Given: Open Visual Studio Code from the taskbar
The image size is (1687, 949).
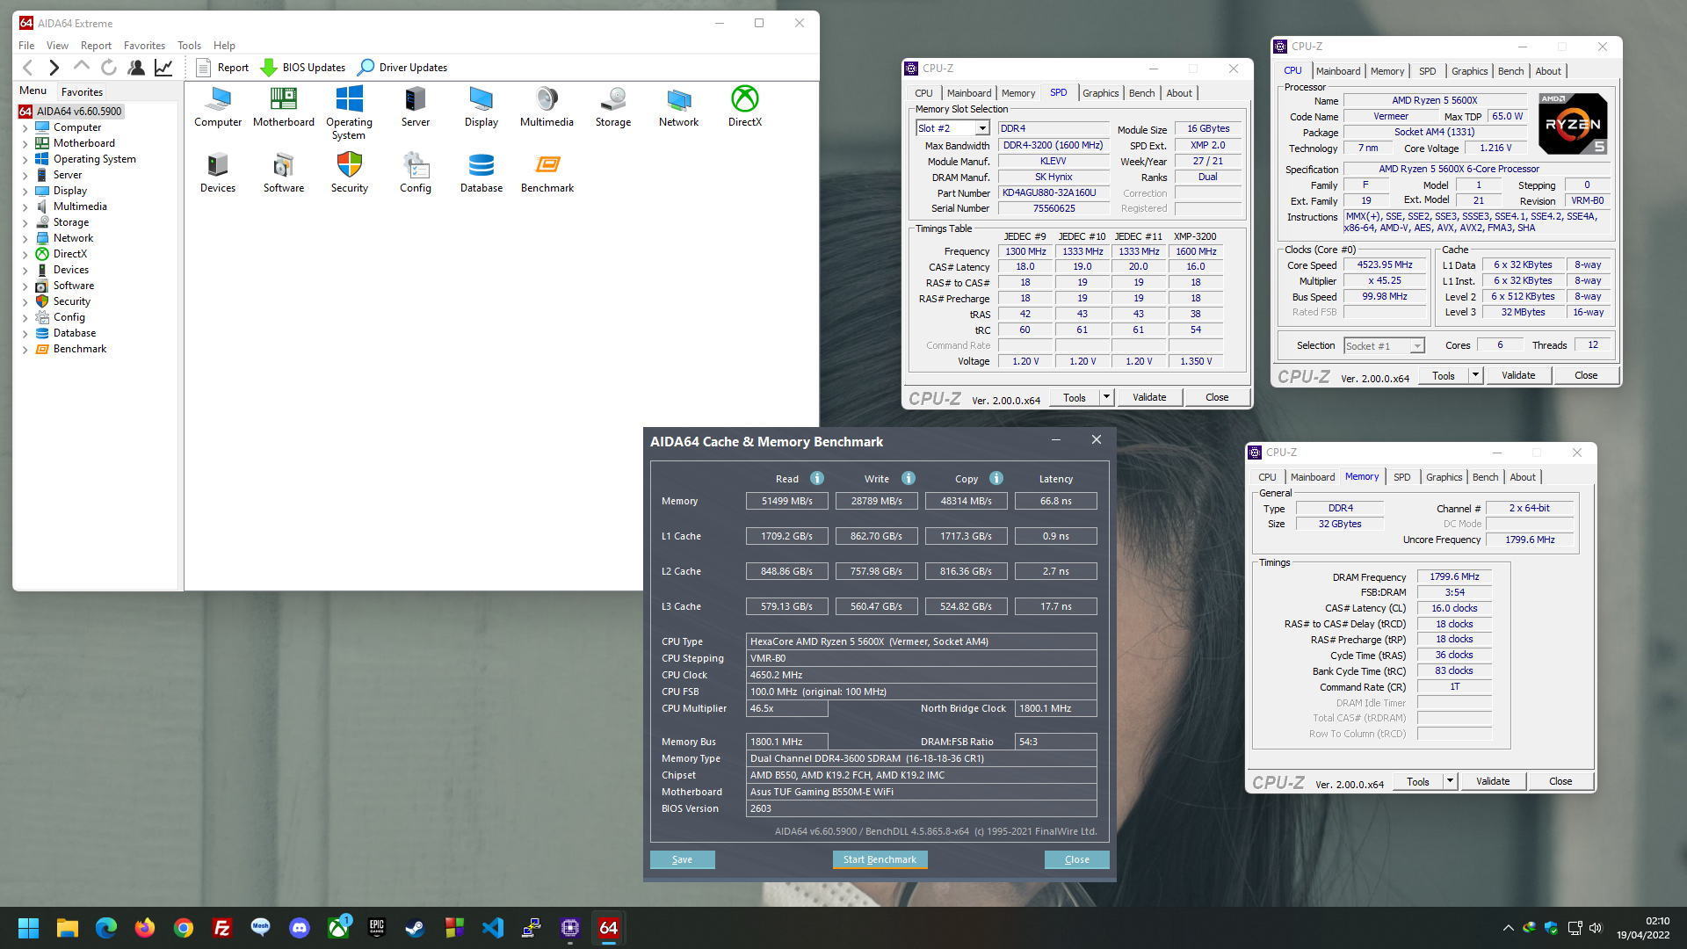Looking at the screenshot, I should (492, 928).
